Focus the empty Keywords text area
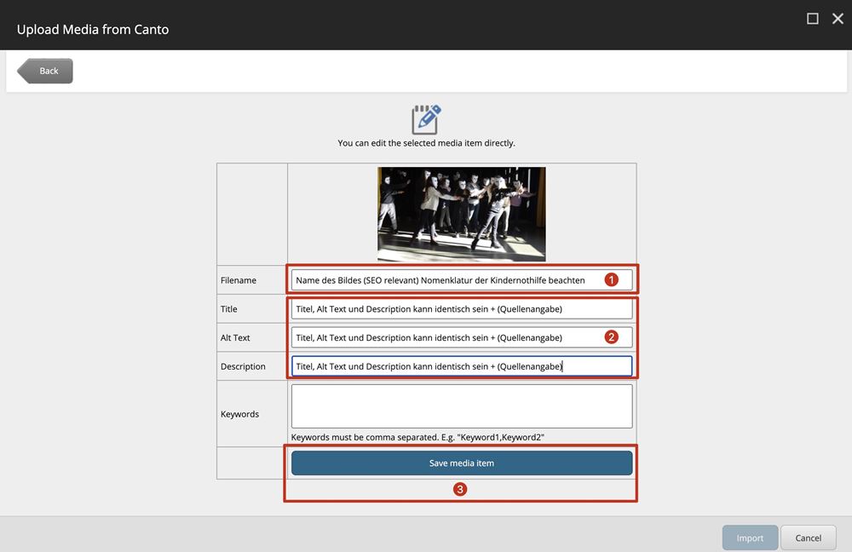The image size is (852, 552). [x=461, y=406]
